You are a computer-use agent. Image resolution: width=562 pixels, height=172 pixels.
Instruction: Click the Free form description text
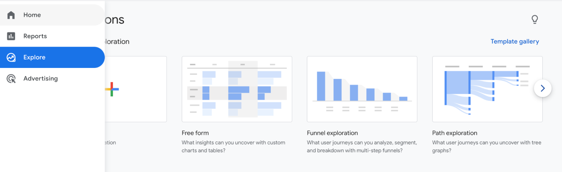233,146
